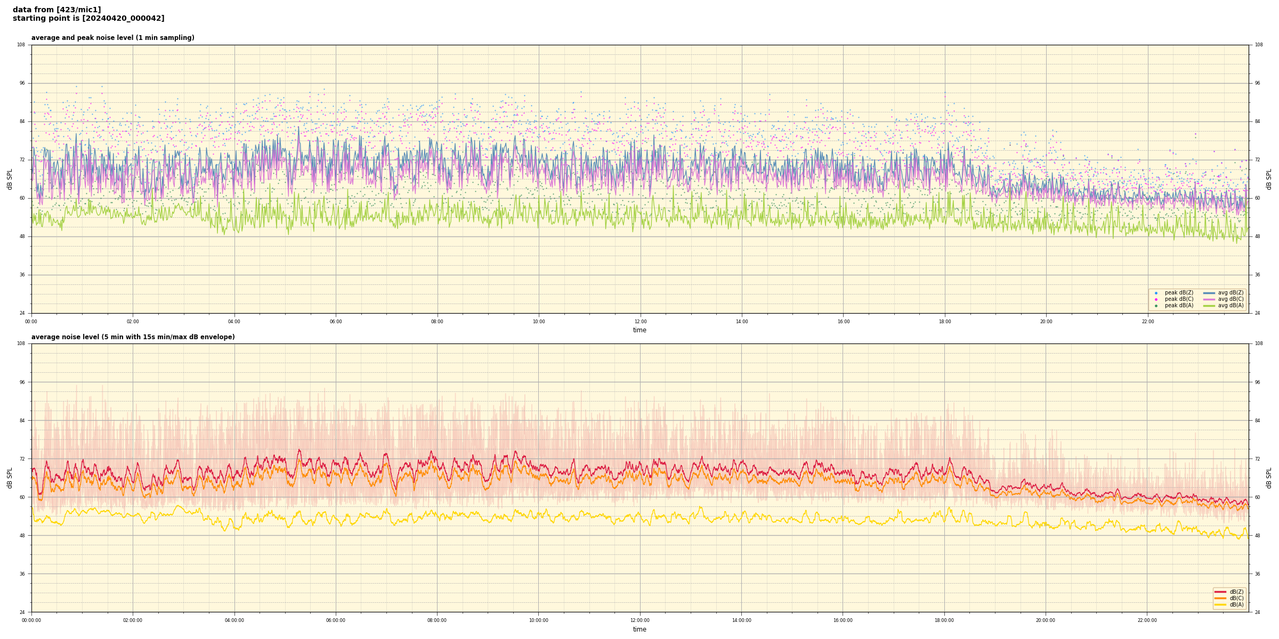Click the 'average and peak noise level' chart title
Viewport: 1279px width, 639px height.
coord(112,38)
